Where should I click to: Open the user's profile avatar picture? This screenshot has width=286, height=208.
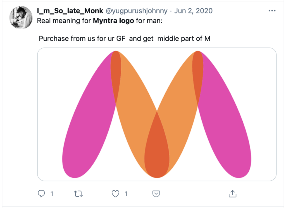[21, 18]
